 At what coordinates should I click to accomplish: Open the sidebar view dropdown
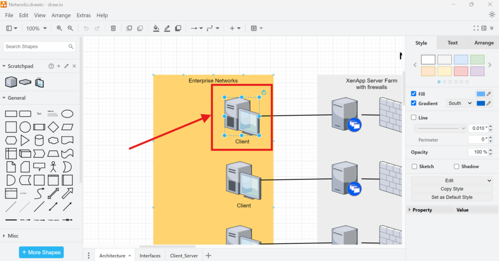point(12,28)
